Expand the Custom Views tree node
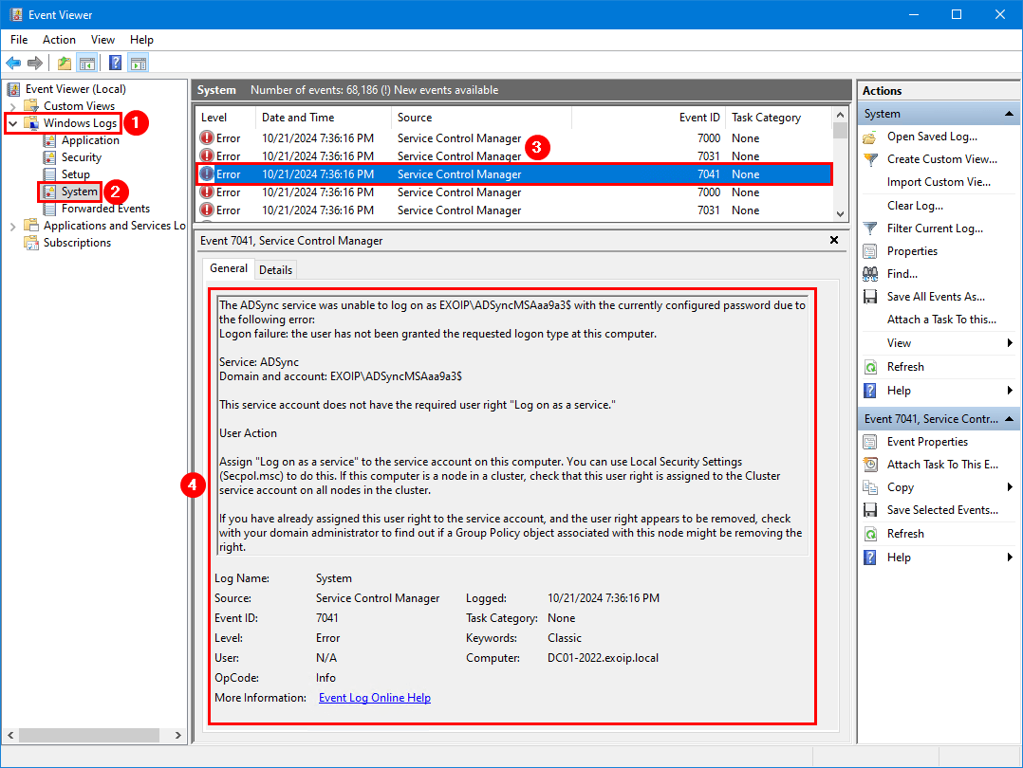1023x768 pixels. point(13,106)
